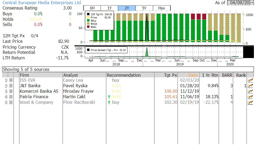Click the list icon beside Komercni Banka AS
The width and height of the screenshot is (256, 146).
point(11,91)
